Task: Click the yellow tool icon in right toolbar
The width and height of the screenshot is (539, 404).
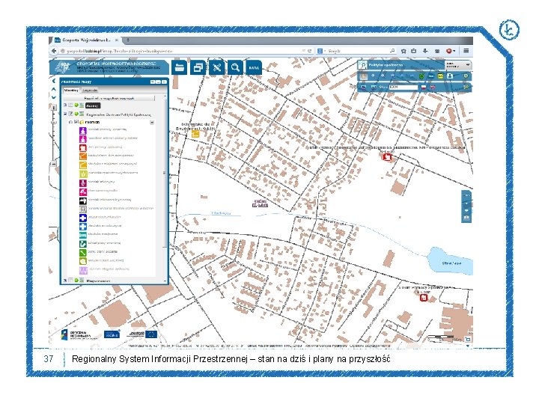Action: click(440, 76)
